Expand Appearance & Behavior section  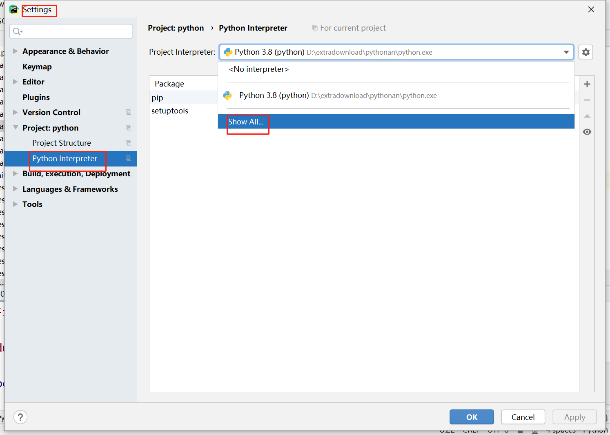(16, 51)
